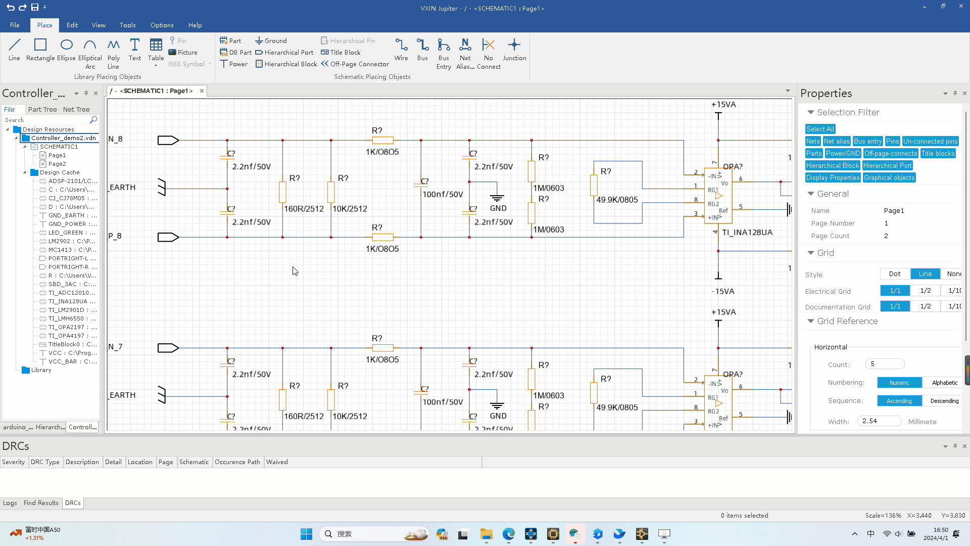Click the electrical grid 1/2 ratio option

926,291
